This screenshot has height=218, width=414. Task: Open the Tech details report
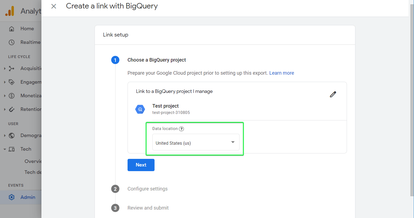33,172
